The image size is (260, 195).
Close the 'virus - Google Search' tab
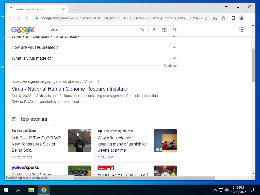[63, 9]
